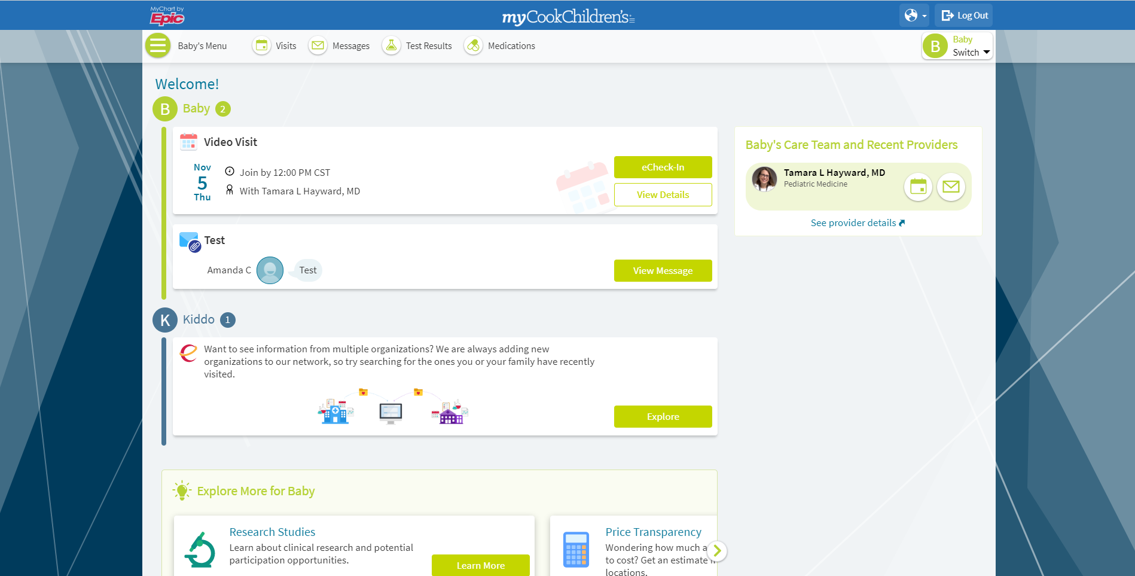Click the Epic MyChart logo
The height and width of the screenshot is (576, 1135).
[167, 16]
